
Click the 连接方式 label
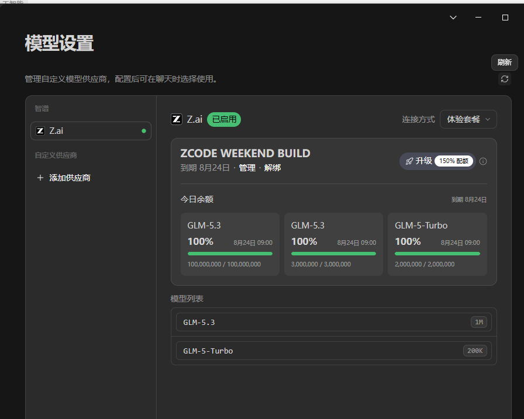coord(418,119)
